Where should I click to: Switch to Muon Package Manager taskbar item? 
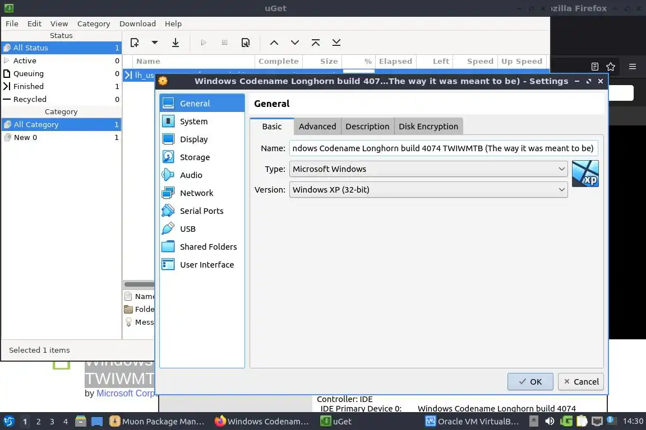[x=158, y=422]
